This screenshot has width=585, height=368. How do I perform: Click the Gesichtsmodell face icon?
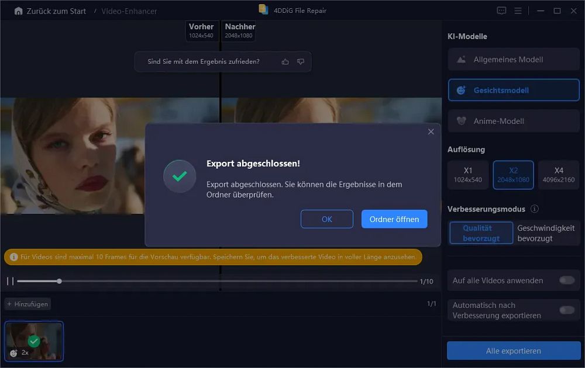(x=462, y=90)
